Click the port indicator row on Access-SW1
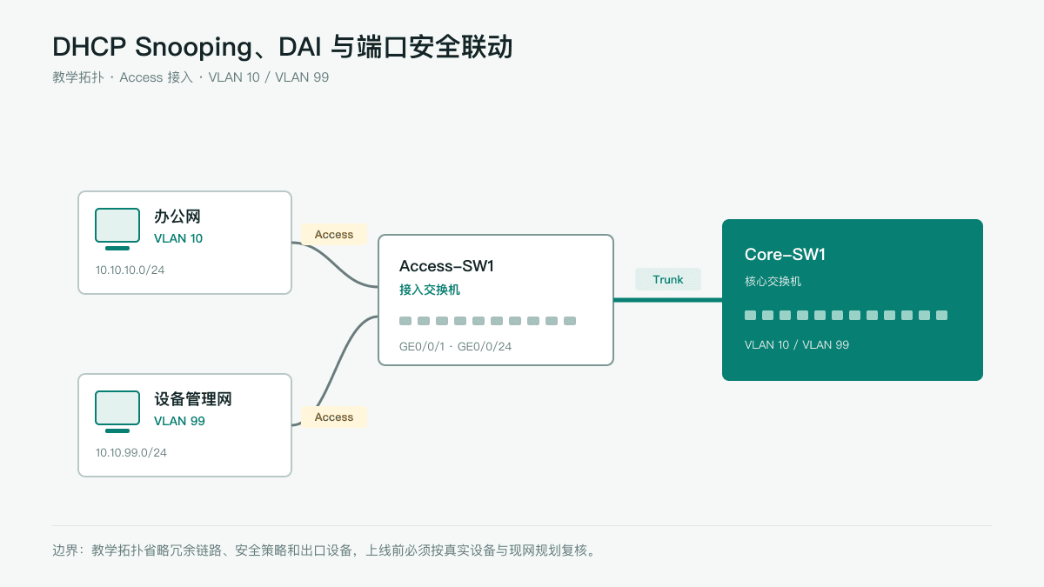This screenshot has height=587, width=1044. (x=487, y=321)
